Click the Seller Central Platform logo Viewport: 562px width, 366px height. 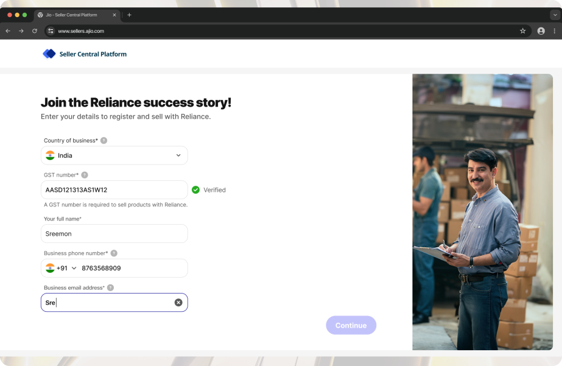tap(49, 54)
